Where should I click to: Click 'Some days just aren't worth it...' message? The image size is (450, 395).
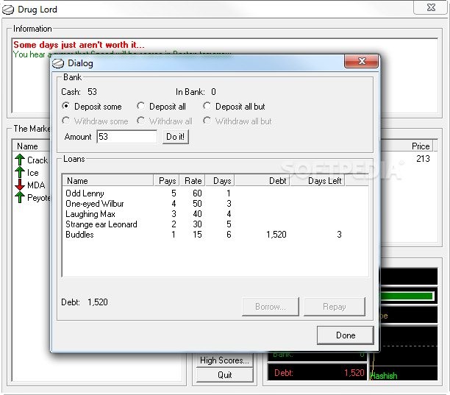click(79, 45)
